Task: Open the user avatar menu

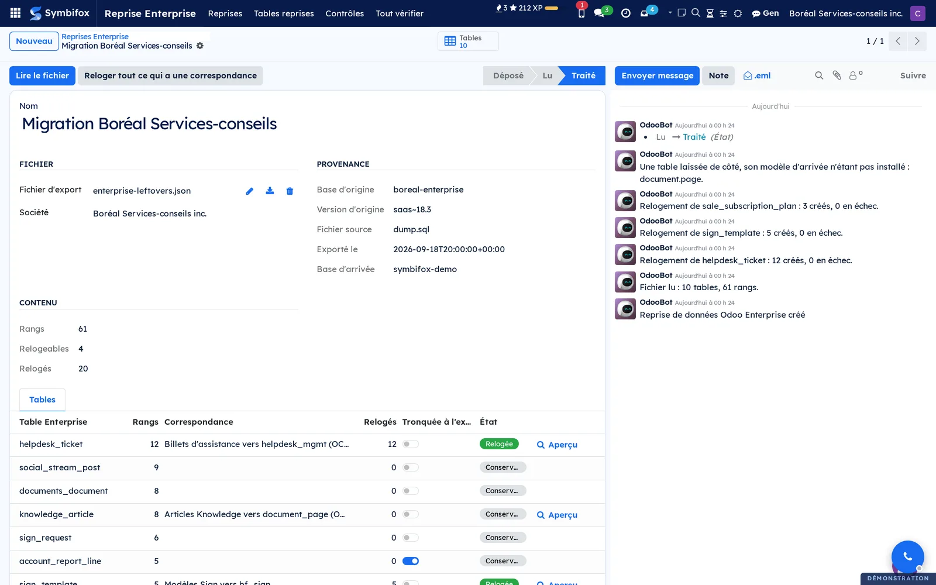Action: click(918, 13)
